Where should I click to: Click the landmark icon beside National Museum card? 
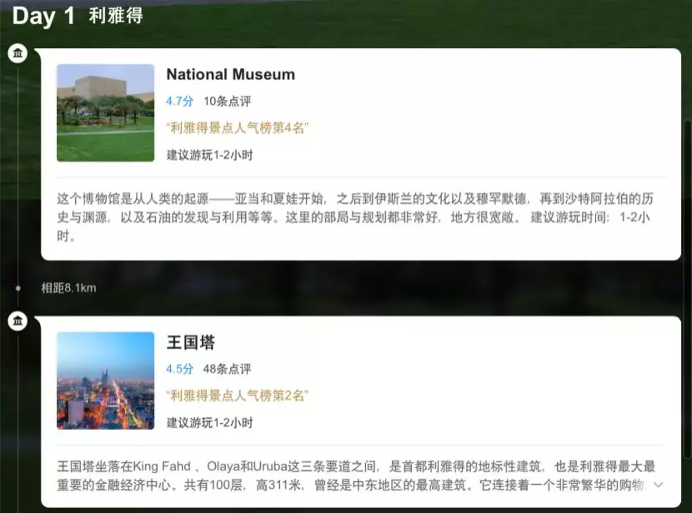18,54
